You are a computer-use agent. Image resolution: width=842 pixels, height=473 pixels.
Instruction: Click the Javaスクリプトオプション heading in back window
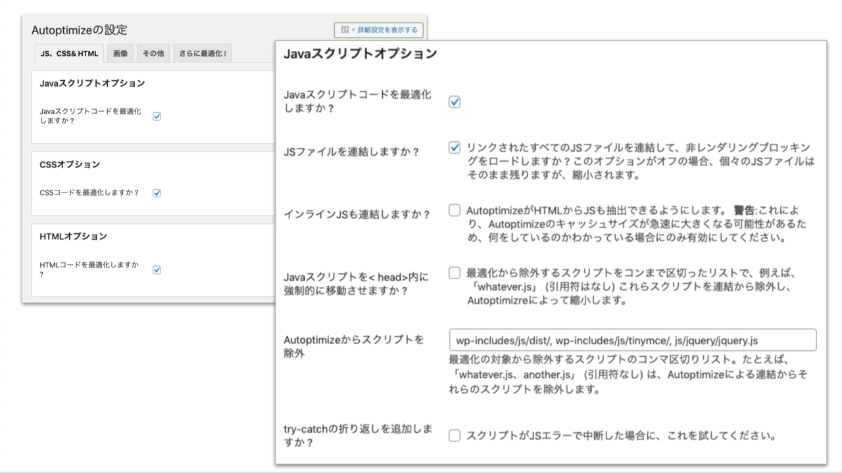point(92,83)
